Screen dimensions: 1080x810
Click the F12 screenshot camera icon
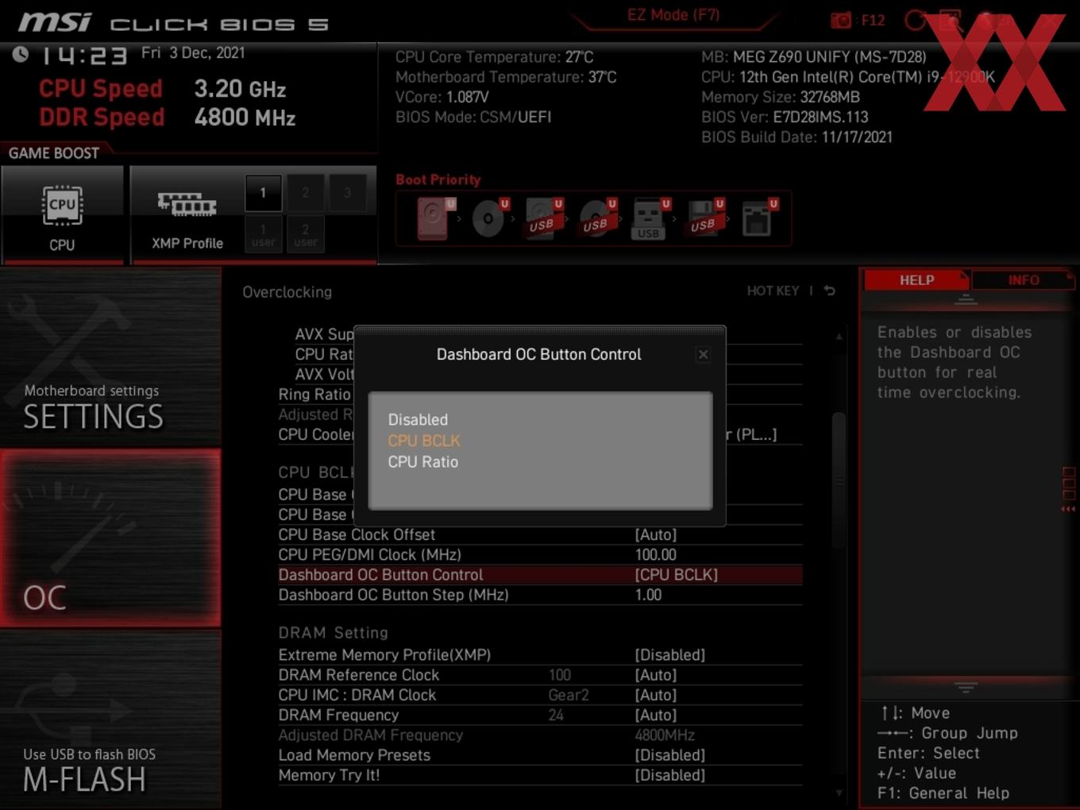pos(841,20)
